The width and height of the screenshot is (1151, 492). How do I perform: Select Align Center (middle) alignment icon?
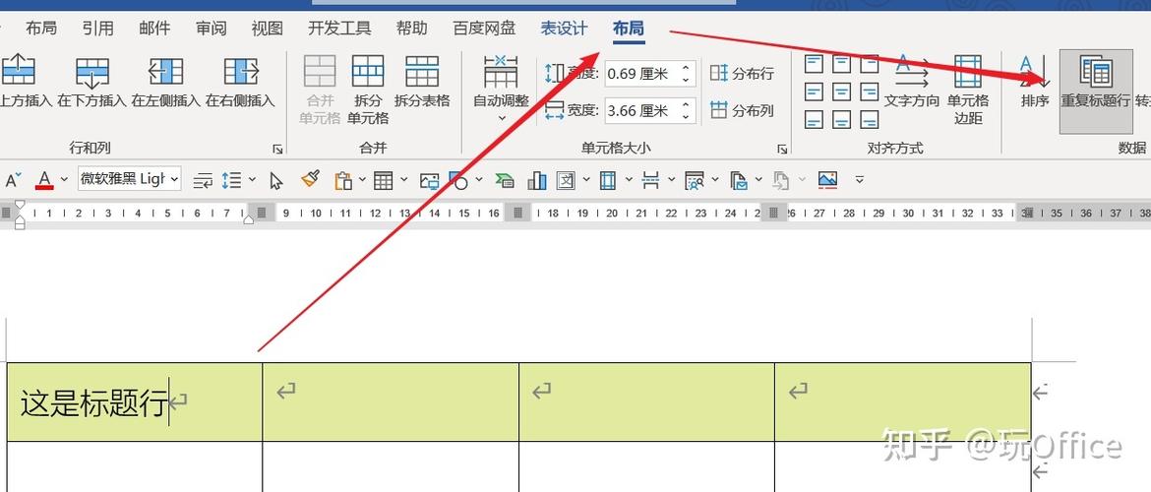pyautogui.click(x=841, y=92)
